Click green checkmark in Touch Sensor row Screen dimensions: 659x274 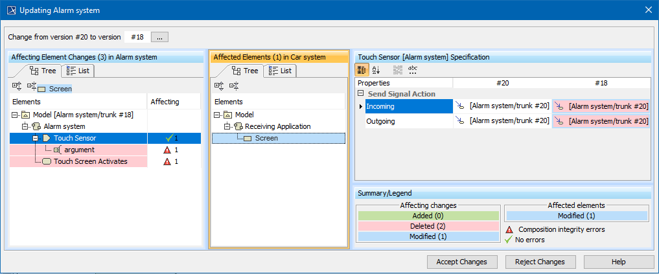pos(169,138)
